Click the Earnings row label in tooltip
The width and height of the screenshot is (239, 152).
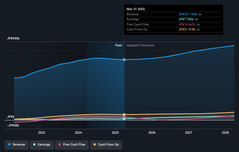click(x=133, y=19)
